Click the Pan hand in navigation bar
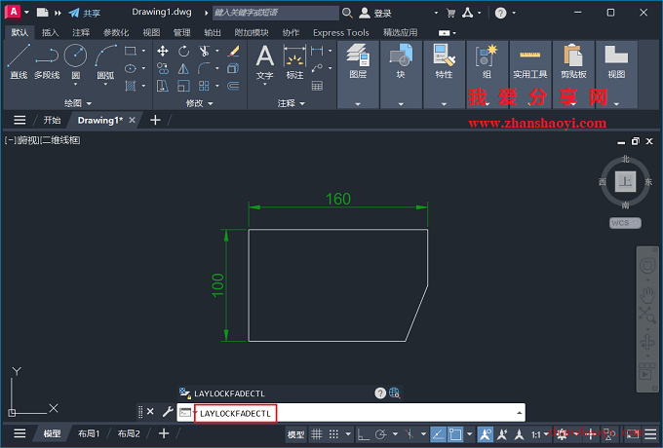Image resolution: width=663 pixels, height=448 pixels. pos(647,295)
